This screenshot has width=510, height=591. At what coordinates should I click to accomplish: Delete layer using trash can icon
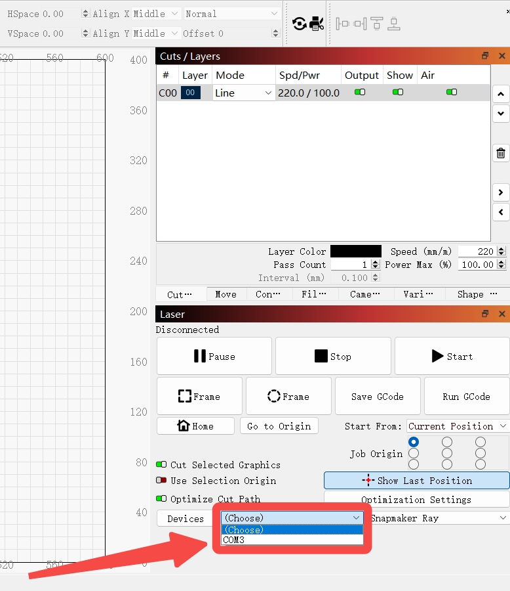[x=501, y=154]
